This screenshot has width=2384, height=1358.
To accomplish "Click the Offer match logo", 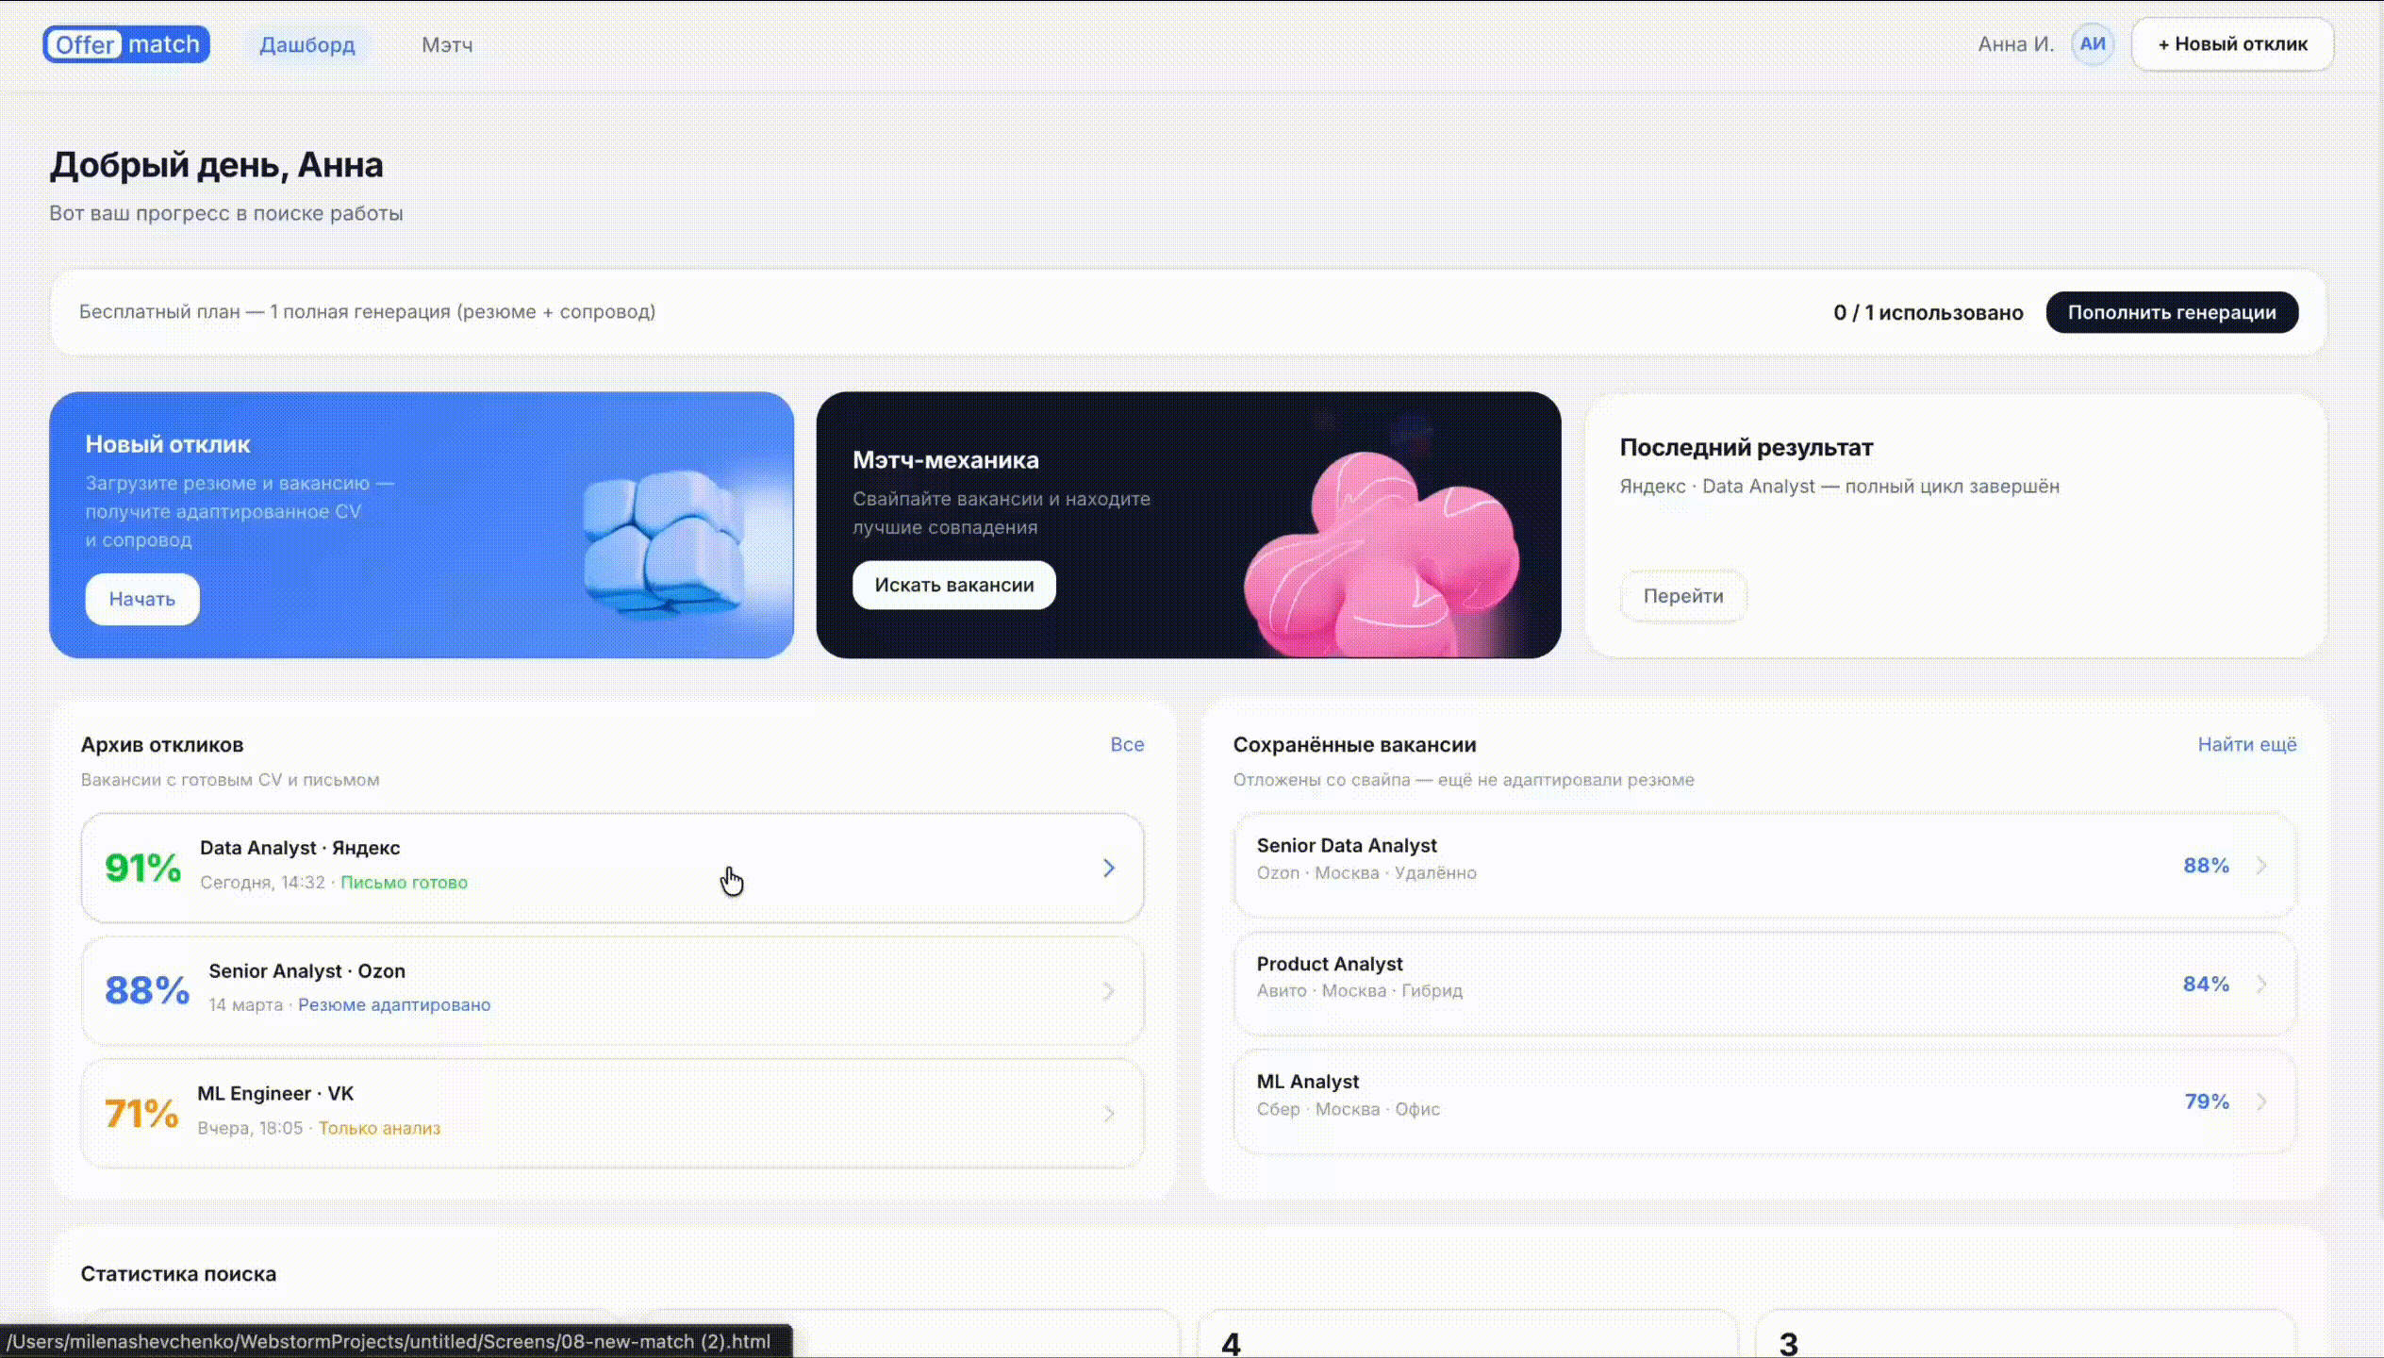I will click(x=126, y=44).
